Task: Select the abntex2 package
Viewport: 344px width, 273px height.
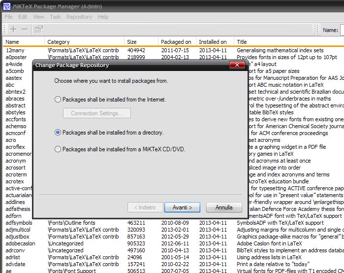Action: coord(15,92)
